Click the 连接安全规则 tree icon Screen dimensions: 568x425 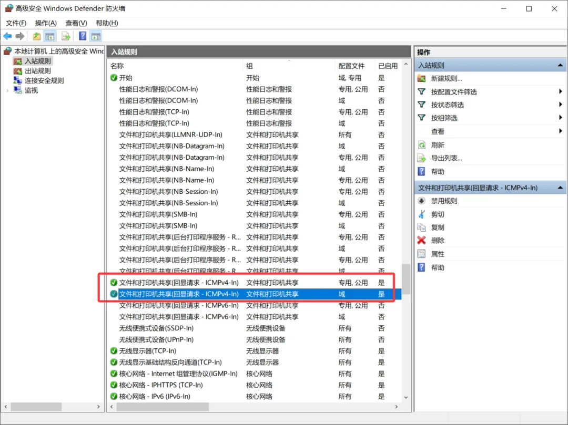(18, 80)
